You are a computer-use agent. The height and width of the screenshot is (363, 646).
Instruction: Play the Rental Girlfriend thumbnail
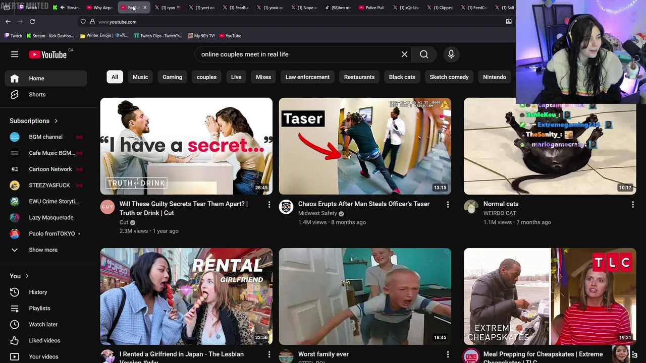pyautogui.click(x=186, y=296)
